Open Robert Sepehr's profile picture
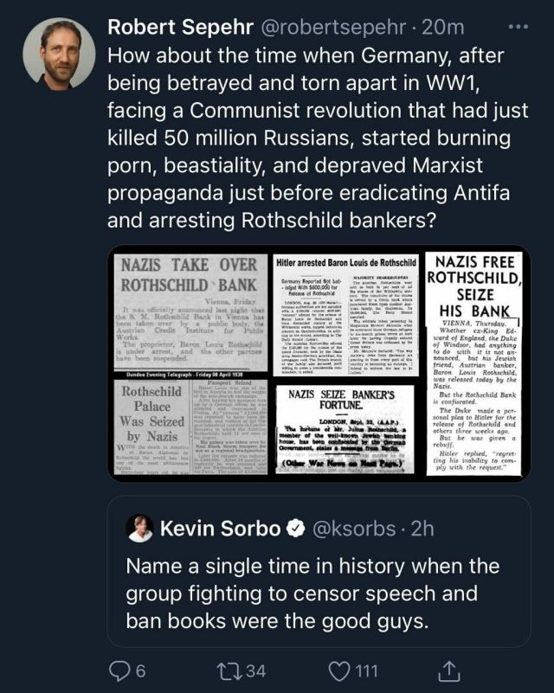Image resolution: width=554 pixels, height=693 pixels. point(53,52)
